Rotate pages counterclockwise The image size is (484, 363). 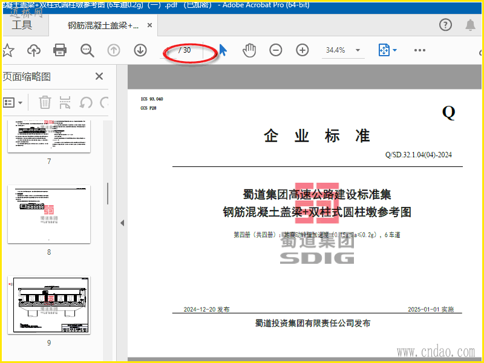click(86, 102)
